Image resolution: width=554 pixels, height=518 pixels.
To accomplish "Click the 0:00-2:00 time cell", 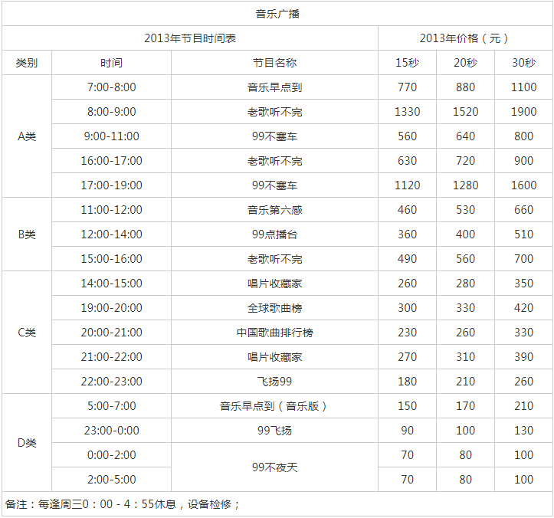I will click(x=111, y=454).
